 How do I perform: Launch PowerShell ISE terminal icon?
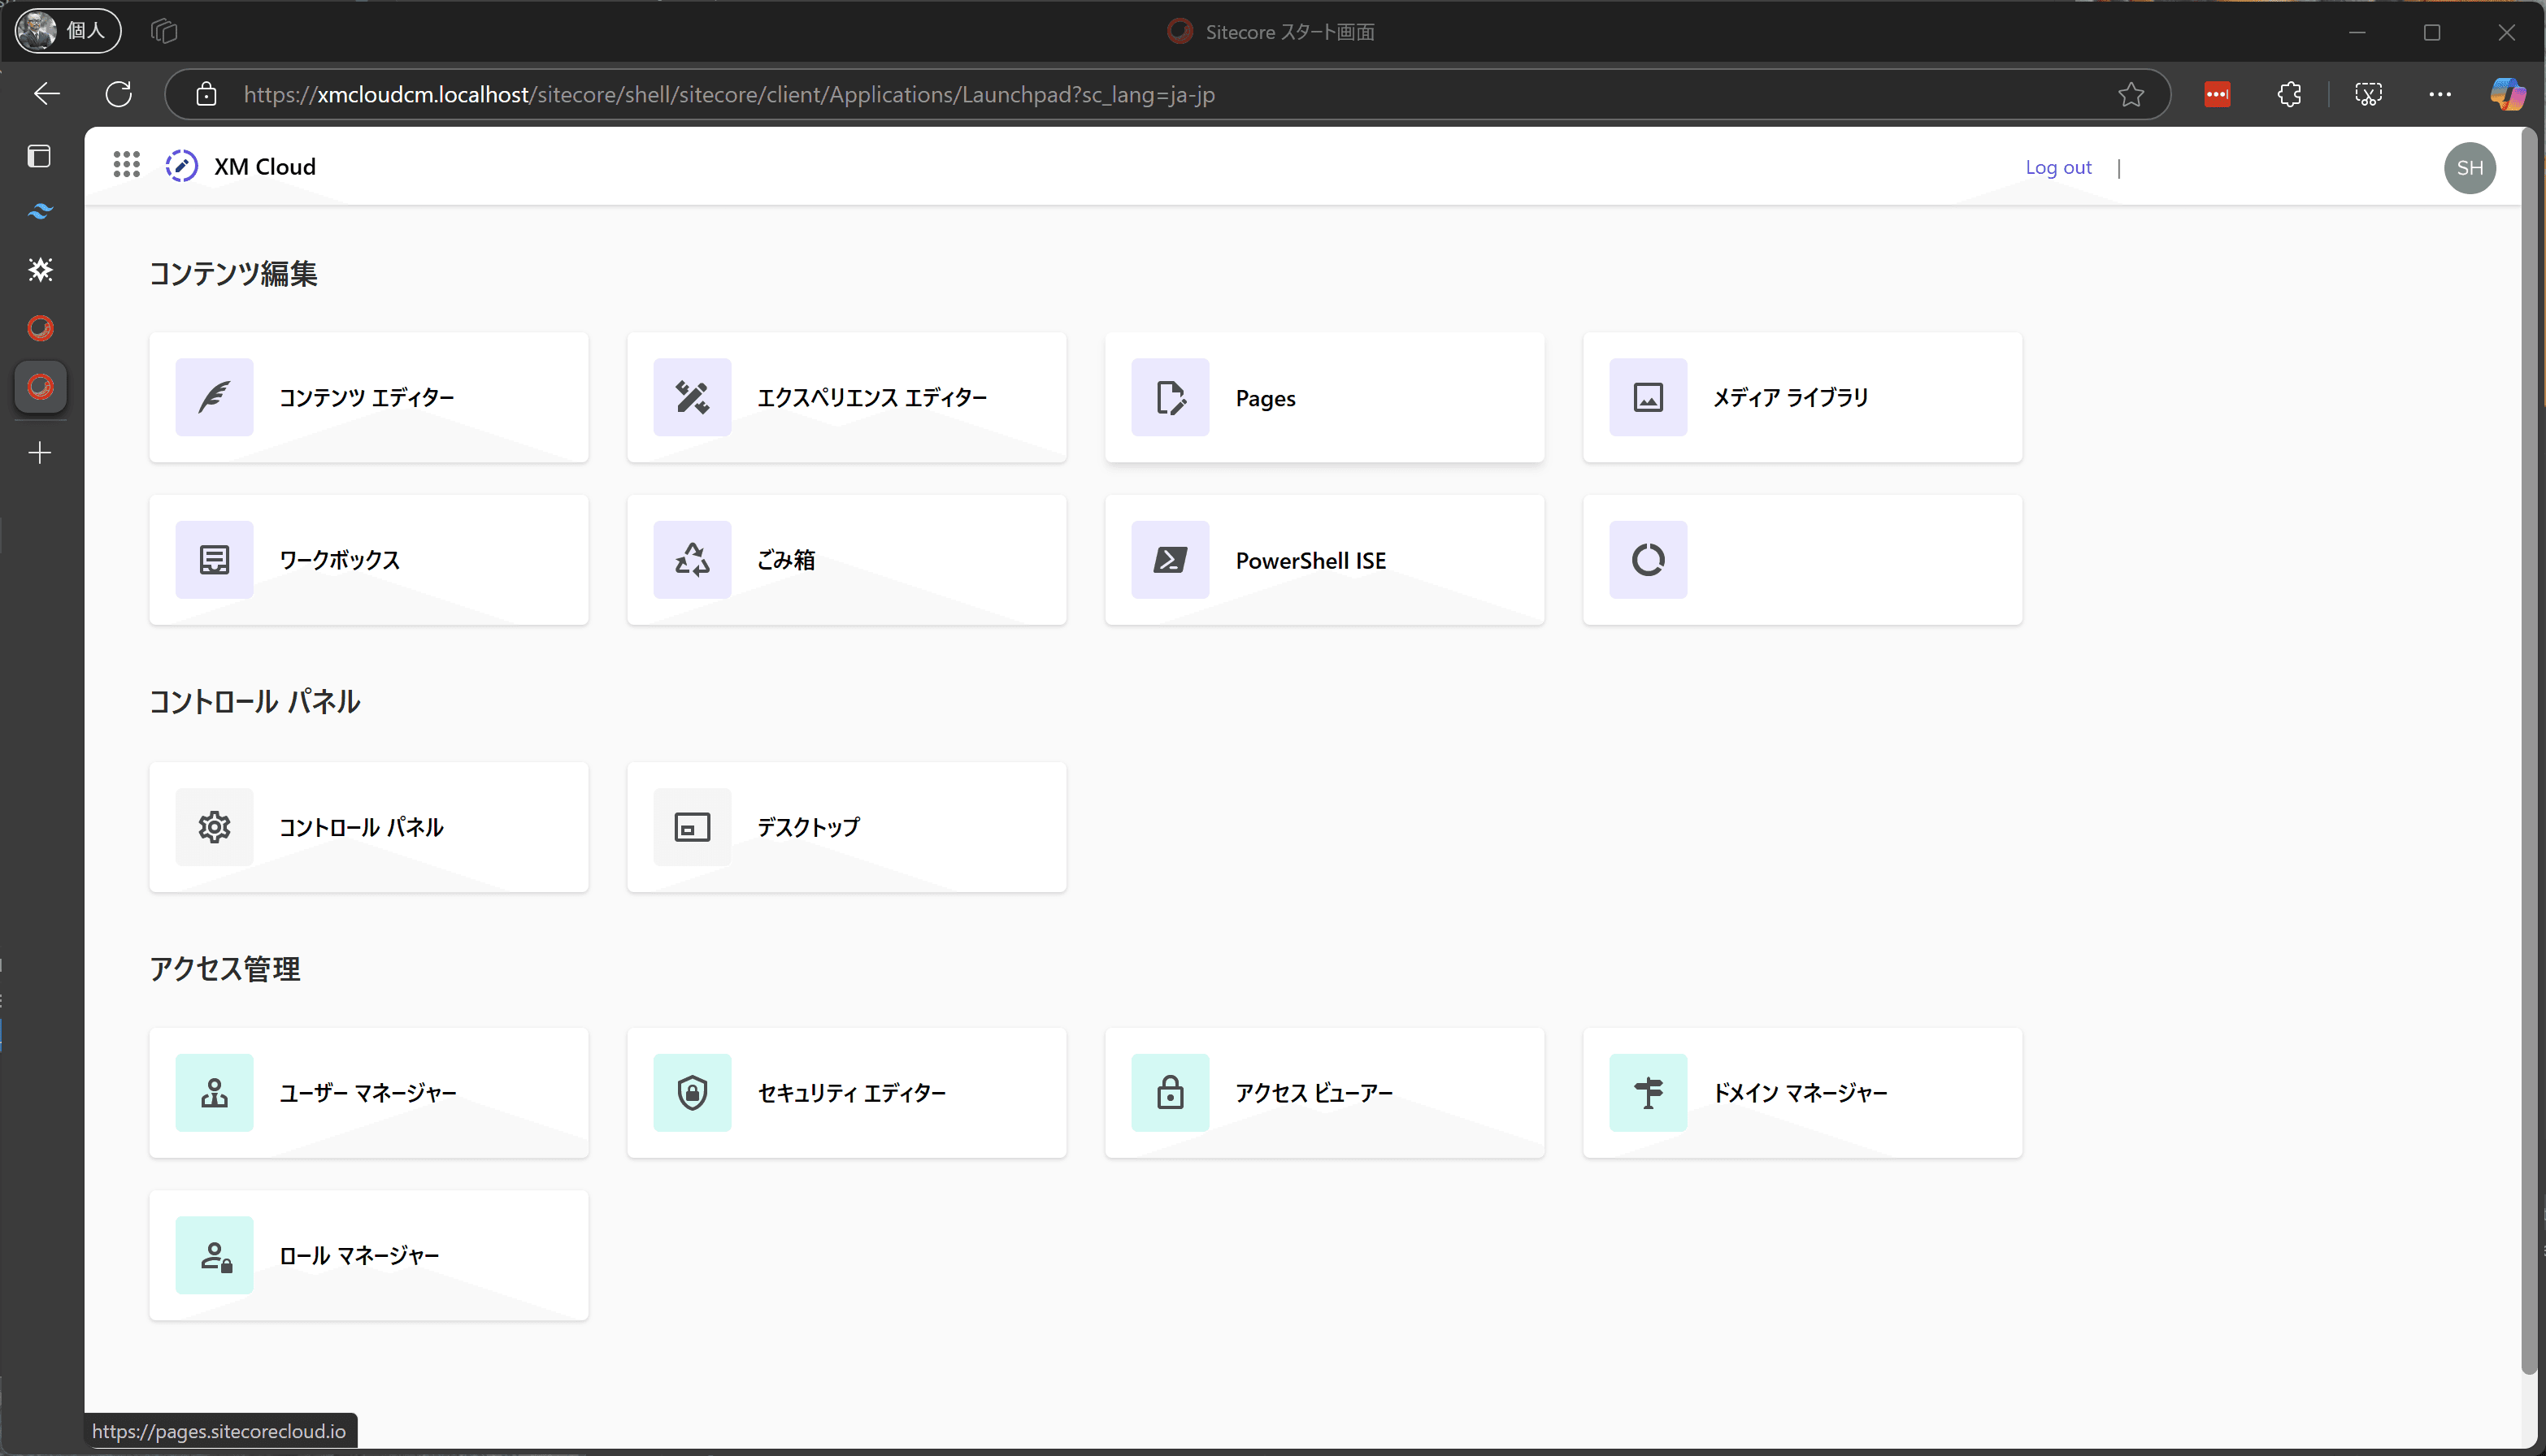click(1170, 560)
